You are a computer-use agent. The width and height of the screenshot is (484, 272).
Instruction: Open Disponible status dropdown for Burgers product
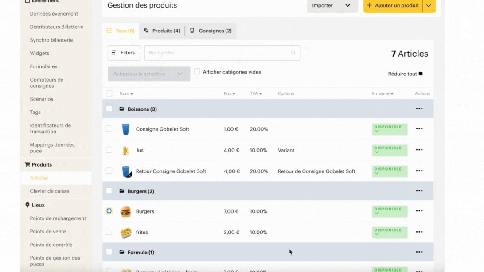pyautogui.click(x=390, y=211)
